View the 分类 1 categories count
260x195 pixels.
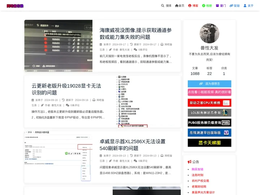(224, 71)
